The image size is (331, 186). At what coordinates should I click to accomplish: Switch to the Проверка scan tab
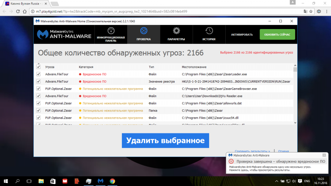point(144,34)
